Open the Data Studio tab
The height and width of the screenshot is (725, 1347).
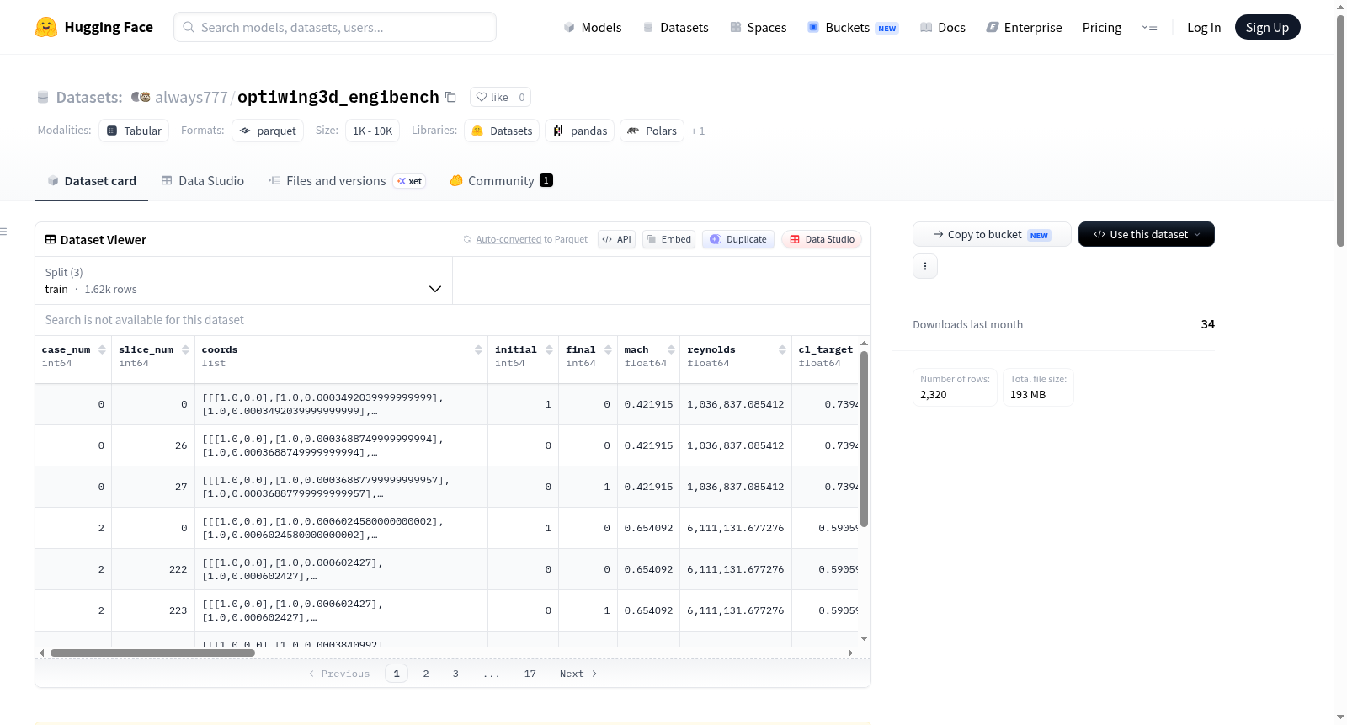(203, 181)
